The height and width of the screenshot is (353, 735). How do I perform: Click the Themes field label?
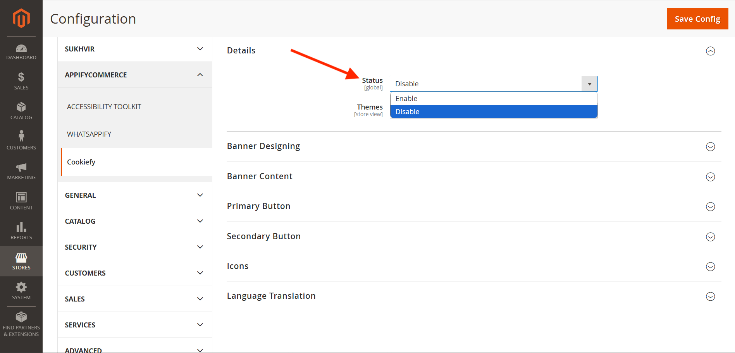[370, 107]
